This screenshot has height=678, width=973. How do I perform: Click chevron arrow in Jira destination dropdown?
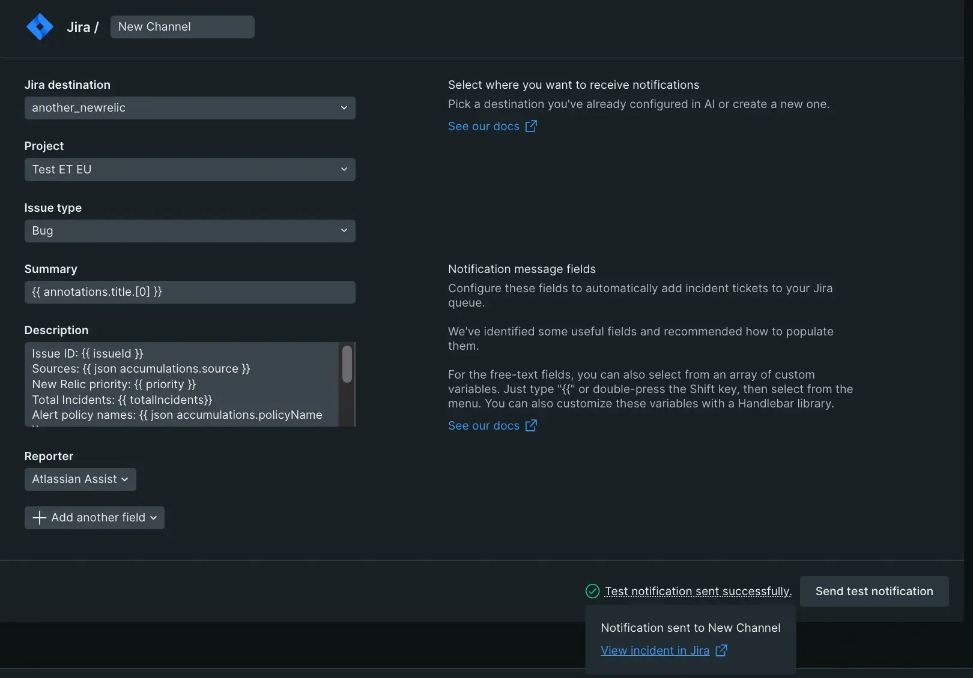pyautogui.click(x=344, y=108)
